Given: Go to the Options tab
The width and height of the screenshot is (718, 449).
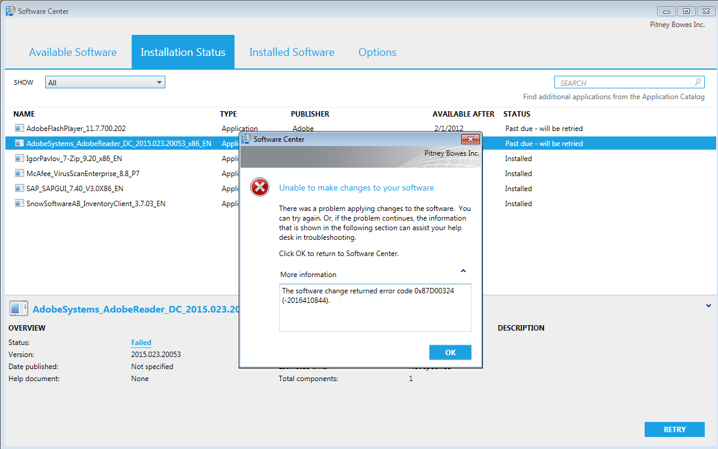Looking at the screenshot, I should tap(377, 52).
